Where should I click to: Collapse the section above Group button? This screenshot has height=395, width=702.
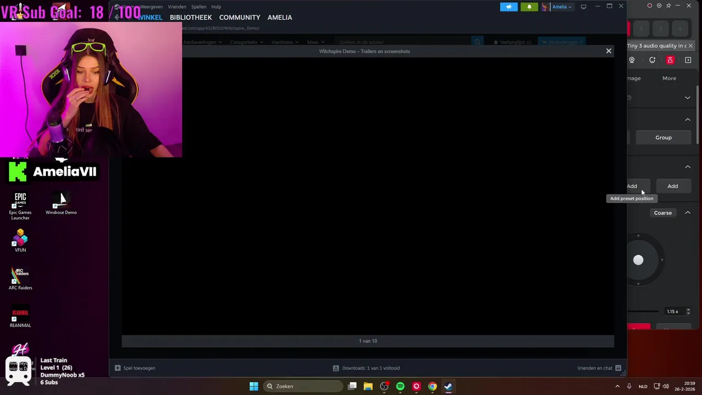click(688, 120)
